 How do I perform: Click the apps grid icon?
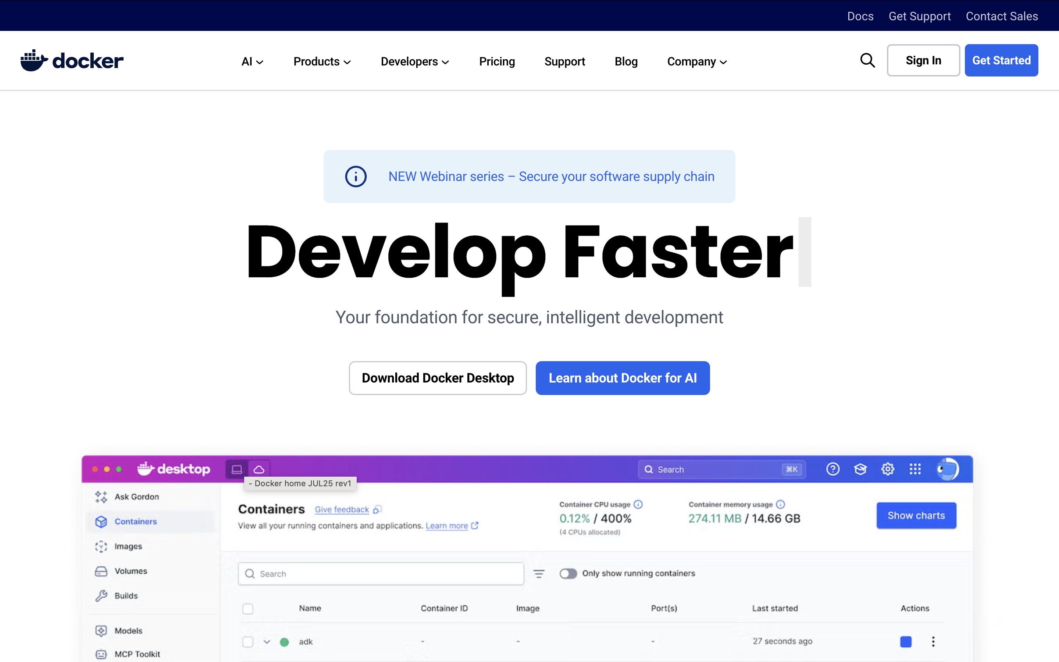pyautogui.click(x=915, y=469)
